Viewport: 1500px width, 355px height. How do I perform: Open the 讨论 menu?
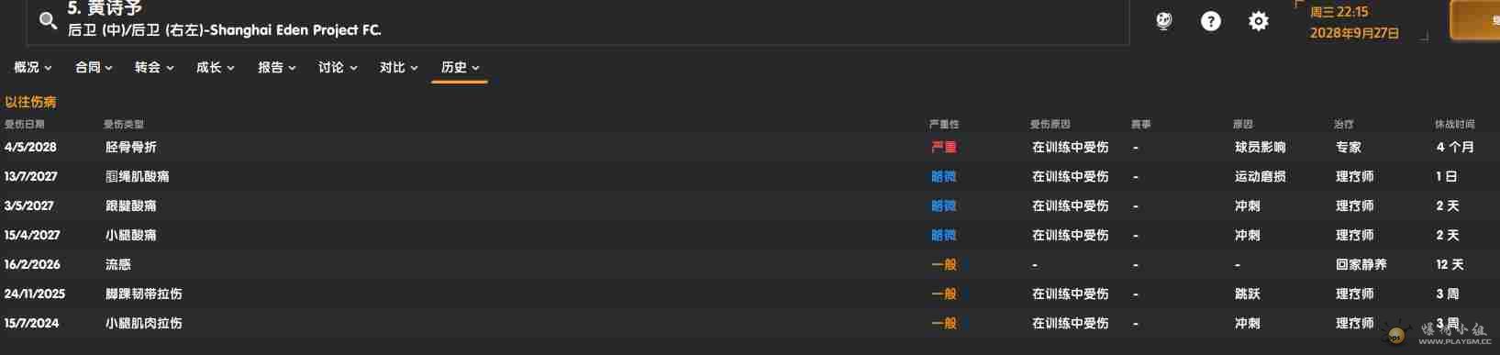coord(338,67)
